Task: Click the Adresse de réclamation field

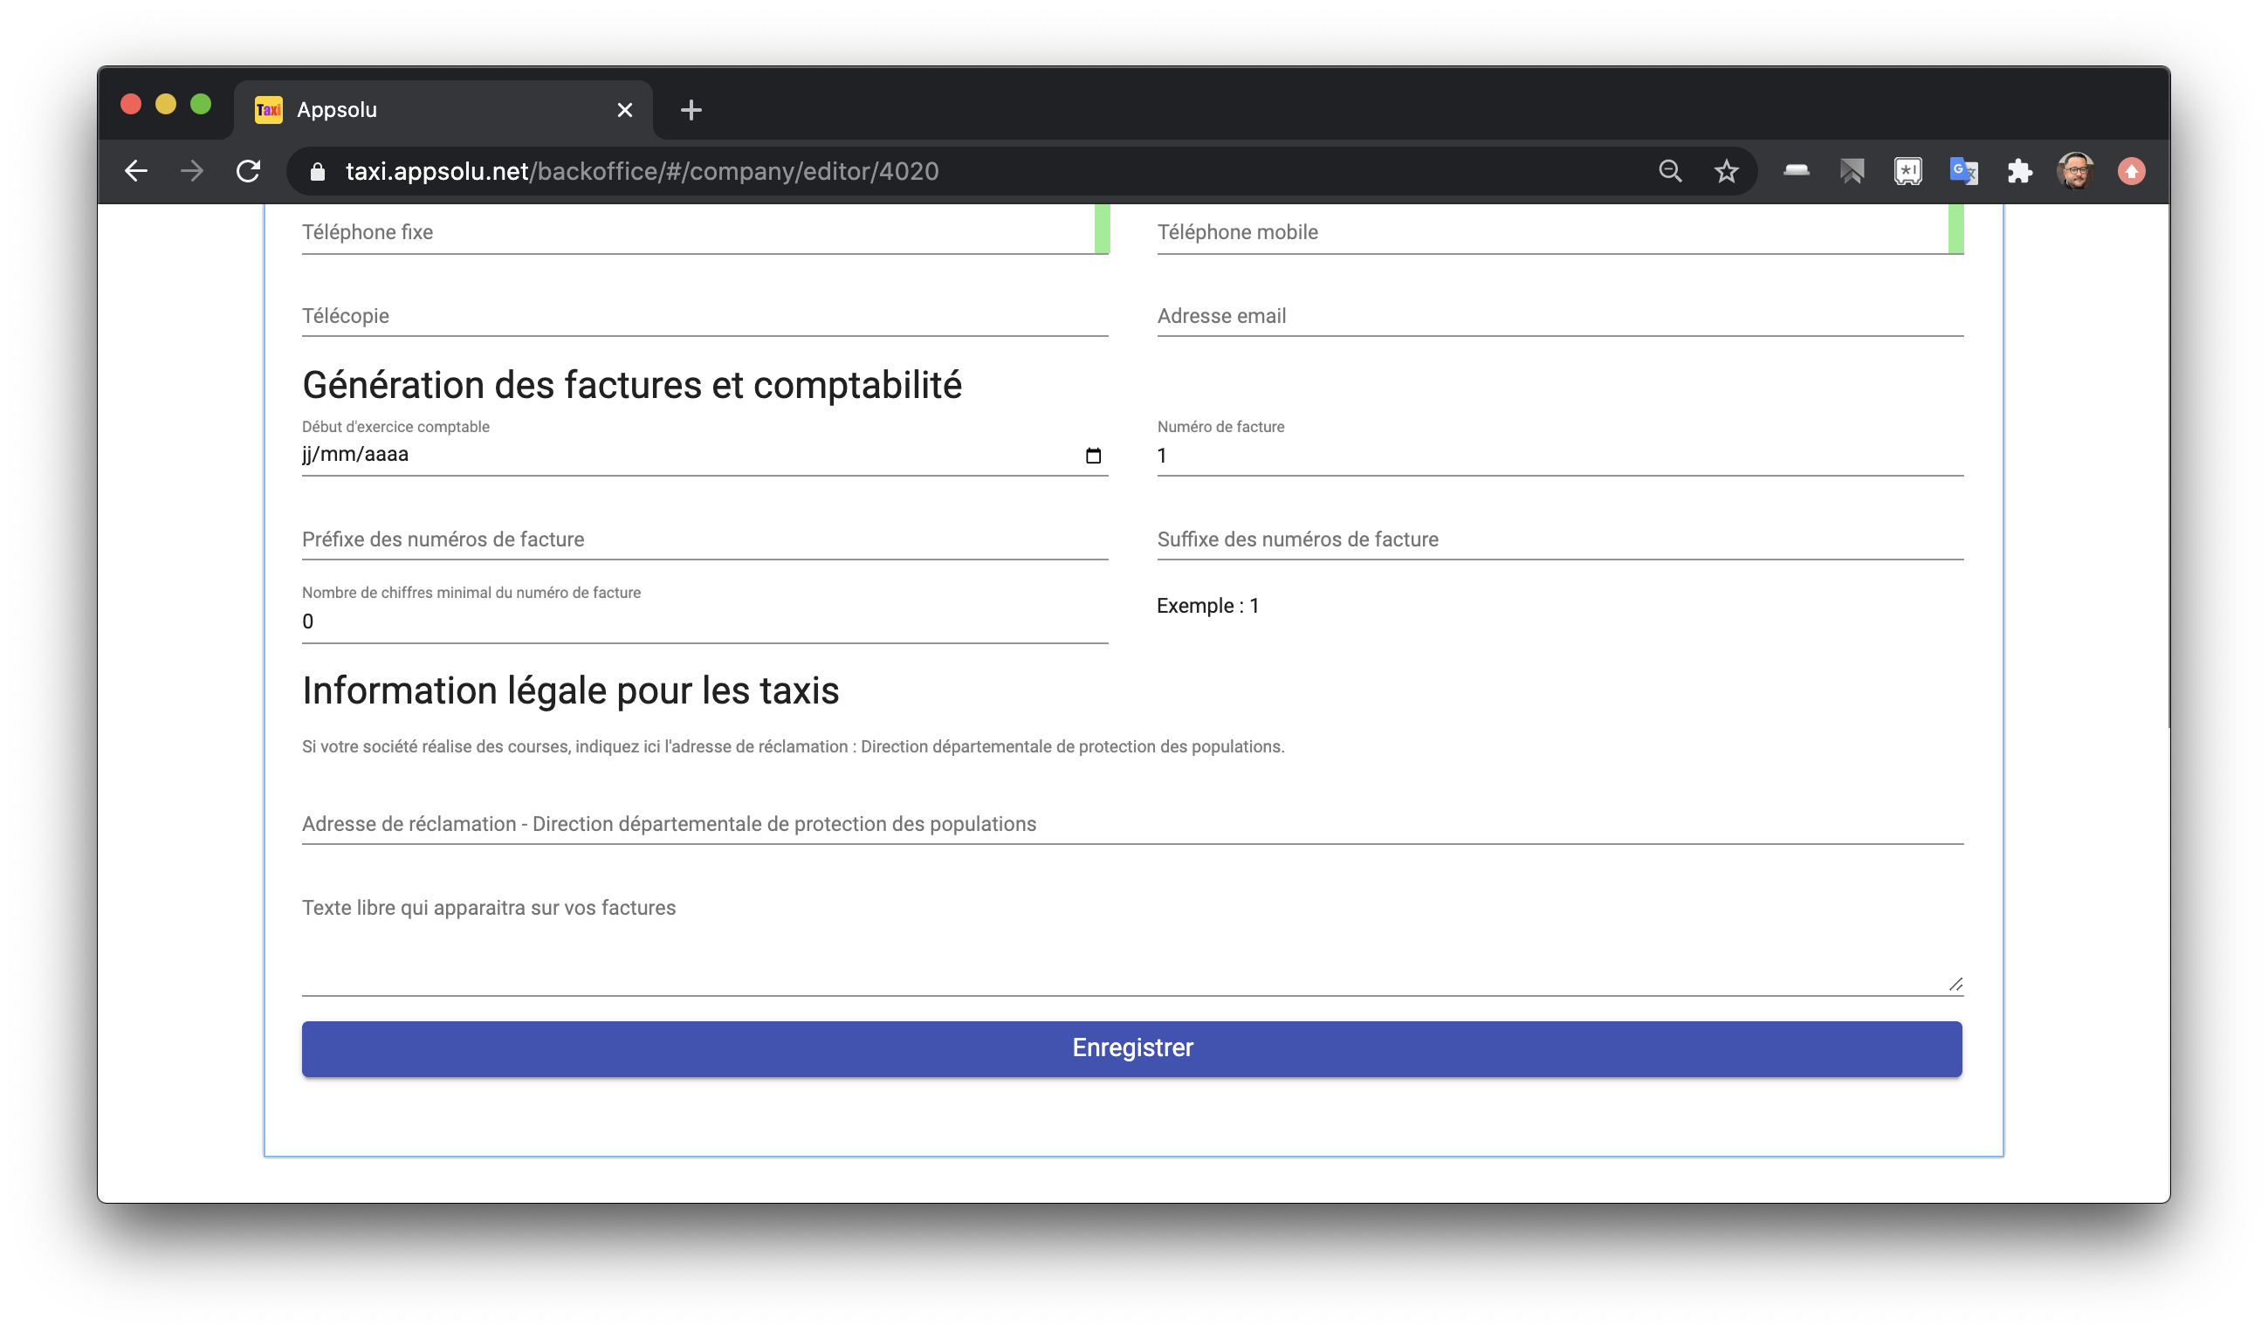Action: [x=1131, y=823]
